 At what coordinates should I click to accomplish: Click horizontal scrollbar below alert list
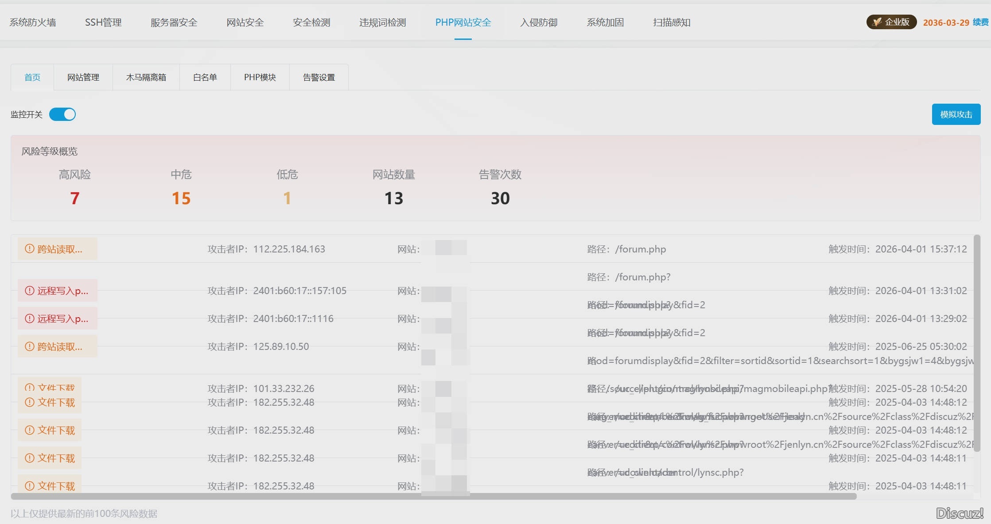point(434,497)
